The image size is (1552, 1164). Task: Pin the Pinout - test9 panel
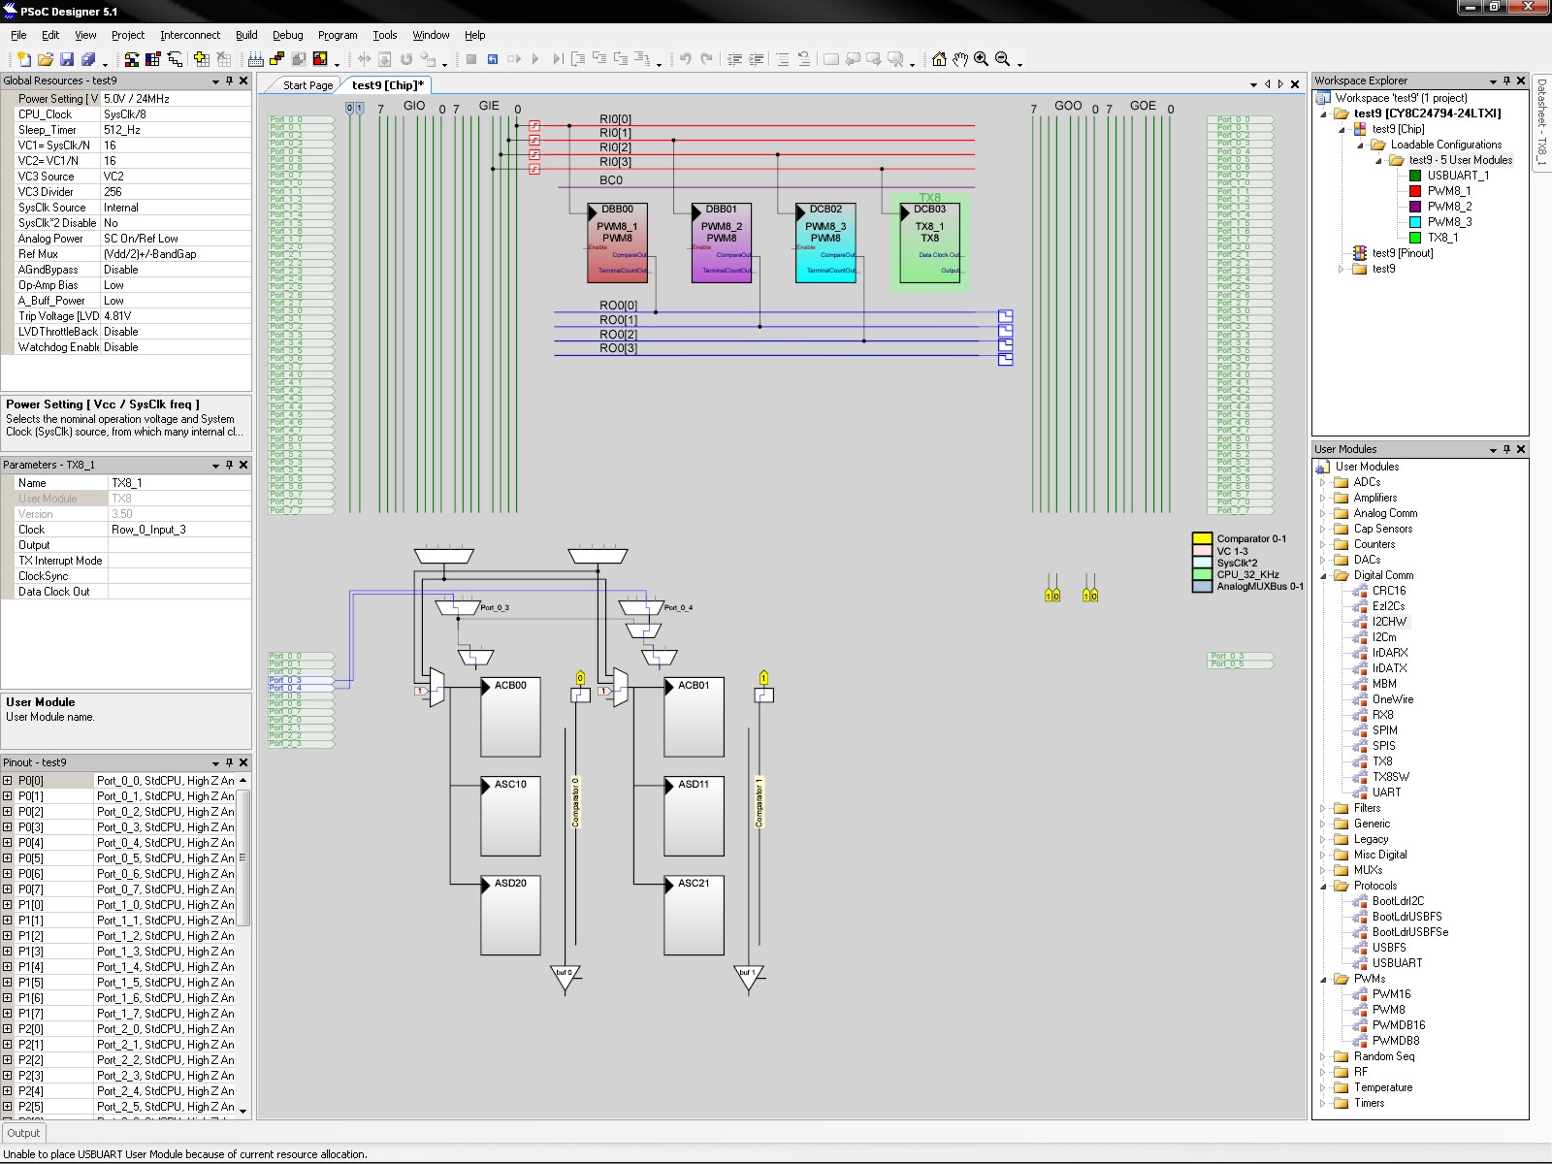tap(229, 762)
